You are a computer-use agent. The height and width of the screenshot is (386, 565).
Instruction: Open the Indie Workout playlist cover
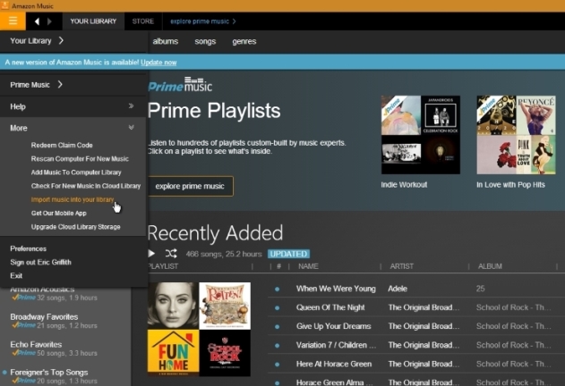[421, 135]
